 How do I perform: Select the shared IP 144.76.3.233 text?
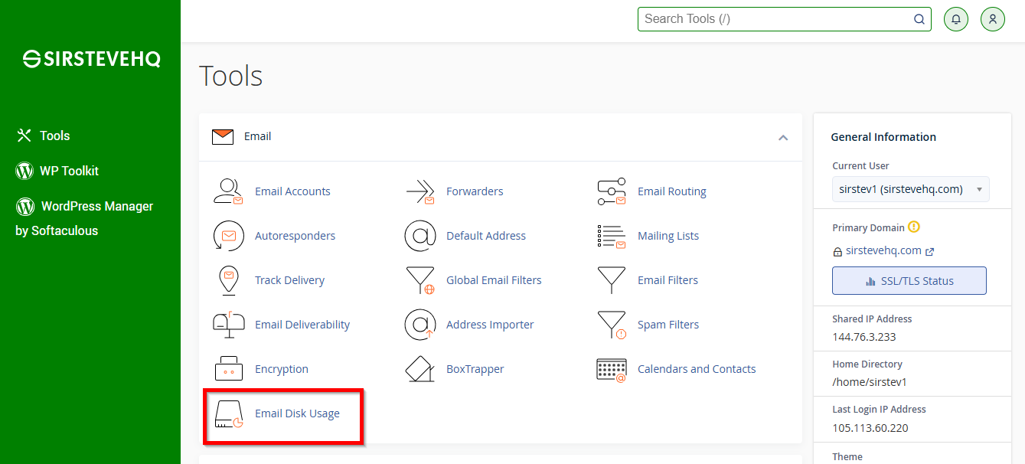click(x=864, y=337)
